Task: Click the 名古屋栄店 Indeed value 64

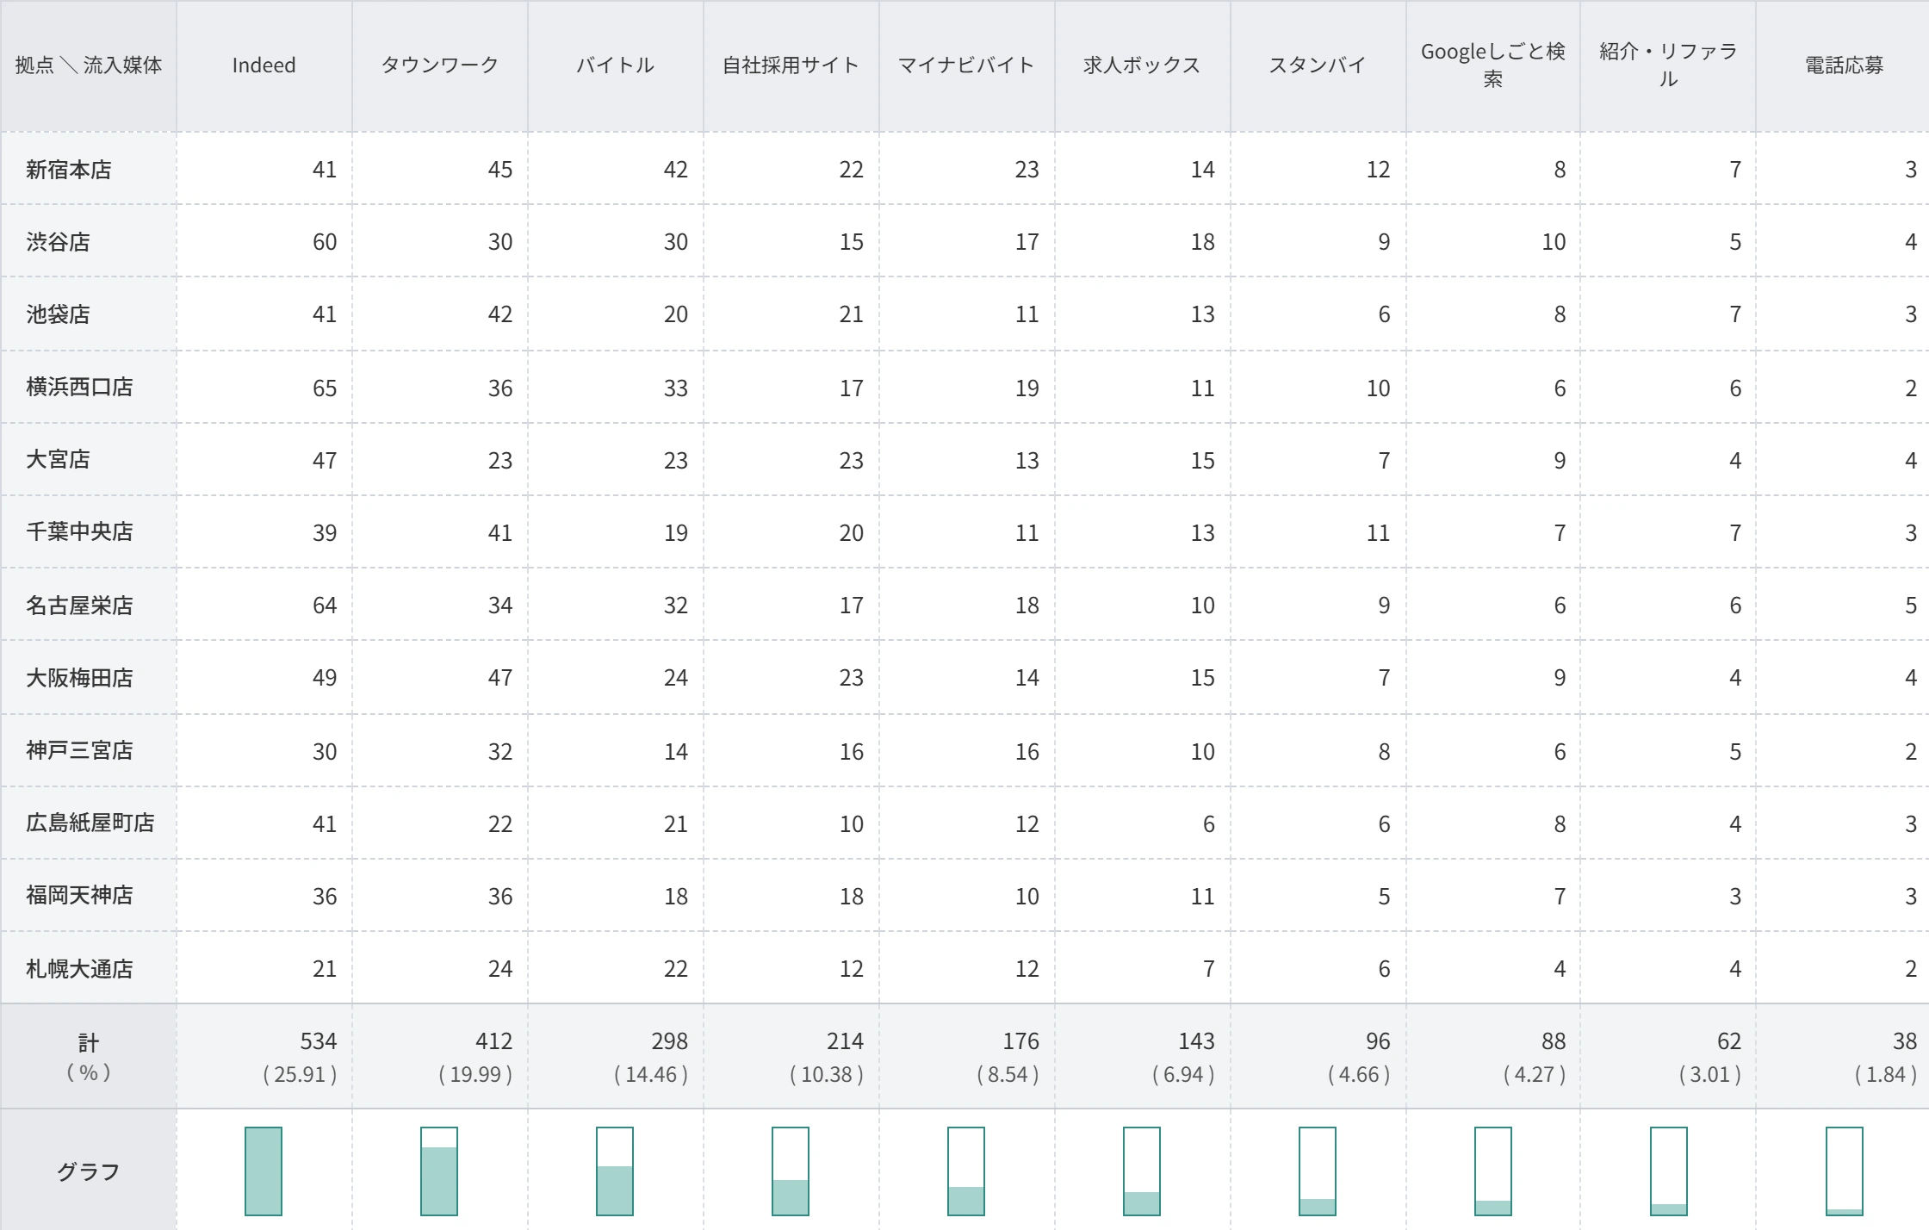Action: 325,606
